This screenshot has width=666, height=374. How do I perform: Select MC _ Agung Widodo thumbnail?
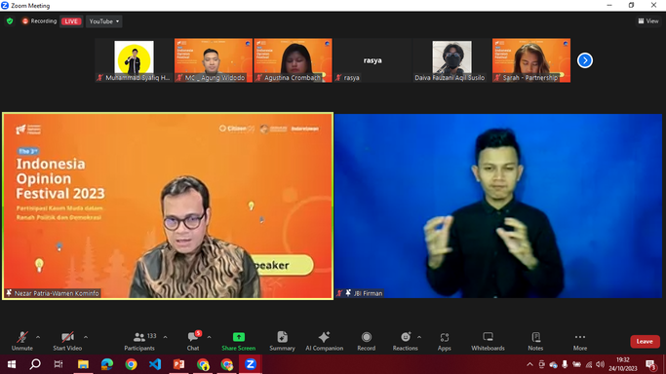(x=214, y=60)
